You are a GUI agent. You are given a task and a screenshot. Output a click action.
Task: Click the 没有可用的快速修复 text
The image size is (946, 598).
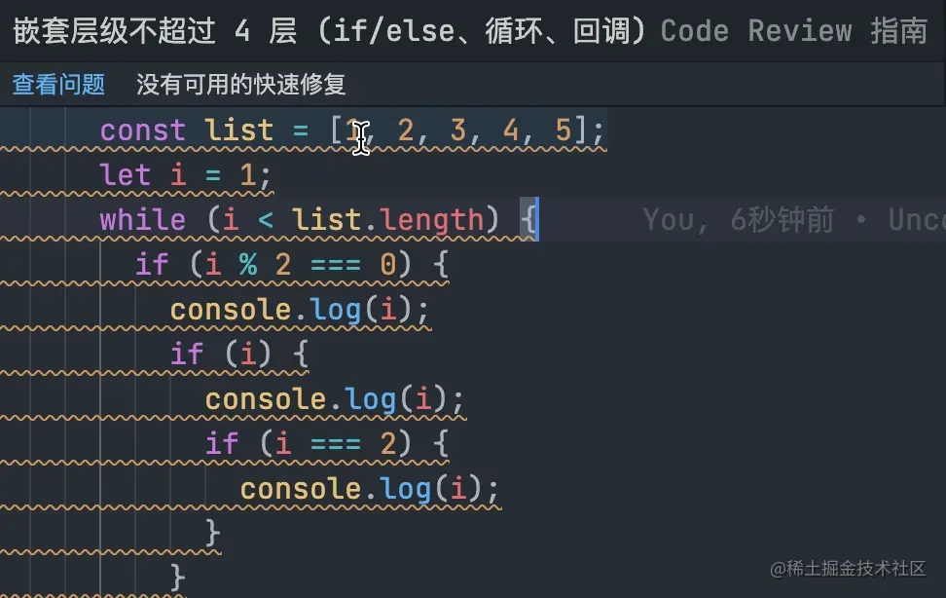(x=240, y=85)
